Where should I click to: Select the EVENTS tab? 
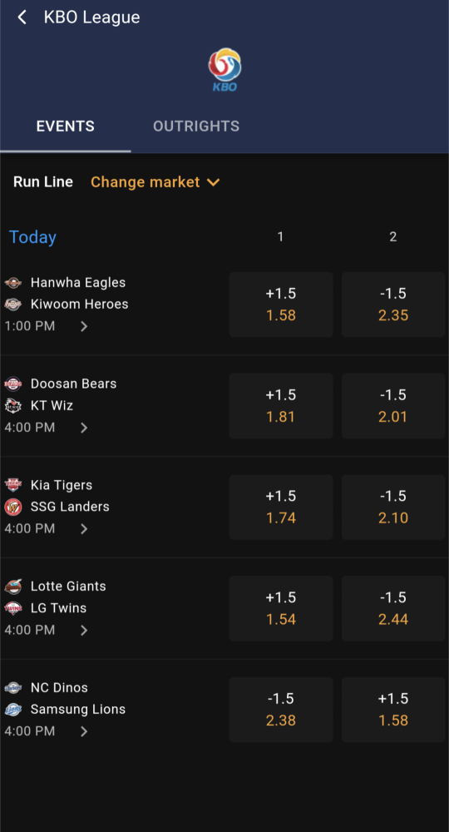65,126
